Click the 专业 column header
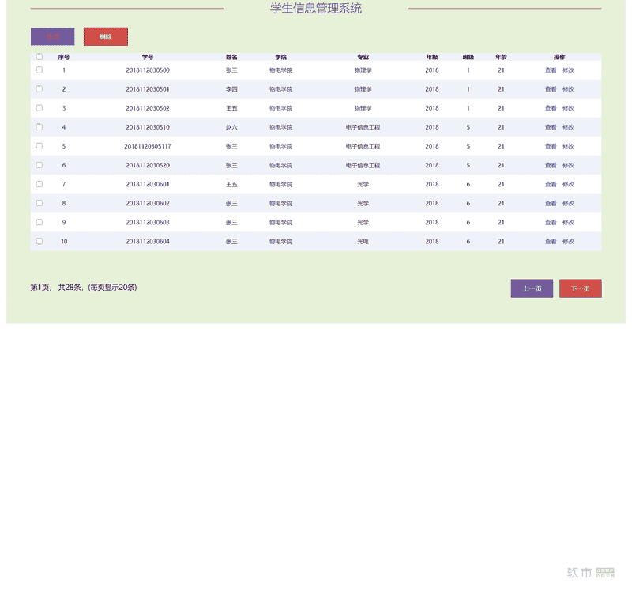632x598 pixels. pyautogui.click(x=363, y=57)
